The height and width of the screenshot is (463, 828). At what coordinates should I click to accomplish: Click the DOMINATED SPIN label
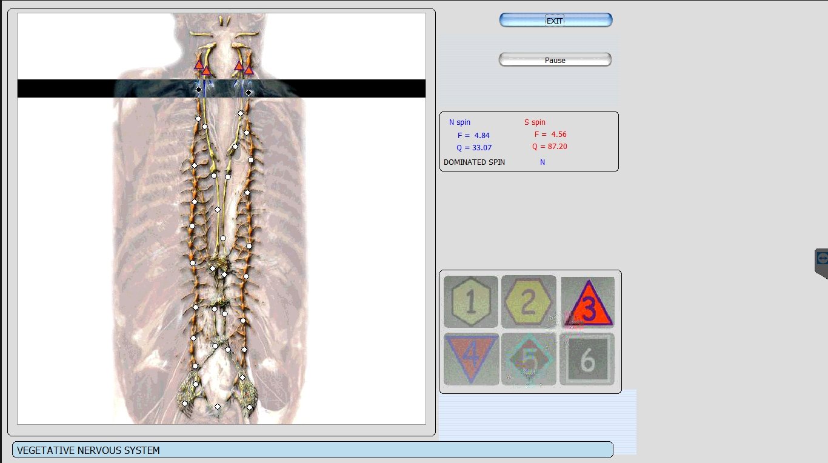(474, 162)
